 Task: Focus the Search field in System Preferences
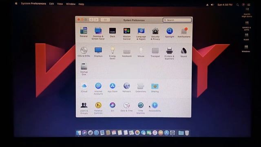point(177,20)
